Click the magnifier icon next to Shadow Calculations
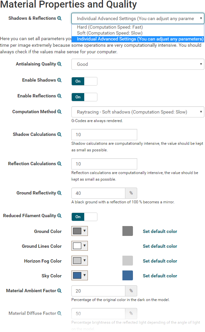This screenshot has height=332, width=205. [60, 135]
